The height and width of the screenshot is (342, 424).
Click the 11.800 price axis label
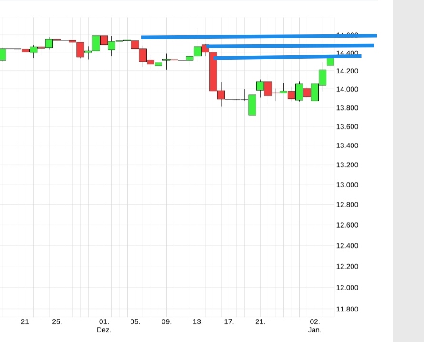(347, 309)
